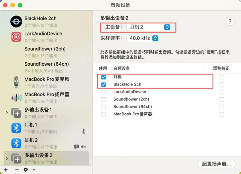Uncheck the 耳机 use checkbox
The height and width of the screenshot is (174, 241).
(x=103, y=77)
